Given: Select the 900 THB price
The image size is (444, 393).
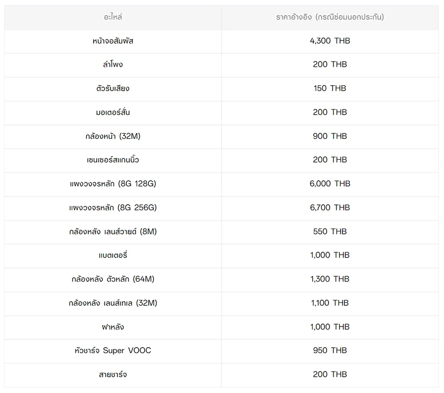Looking at the screenshot, I should [330, 136].
